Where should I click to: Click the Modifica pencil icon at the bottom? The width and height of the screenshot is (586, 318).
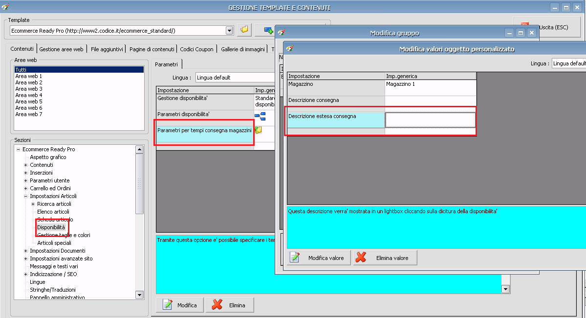(168, 304)
